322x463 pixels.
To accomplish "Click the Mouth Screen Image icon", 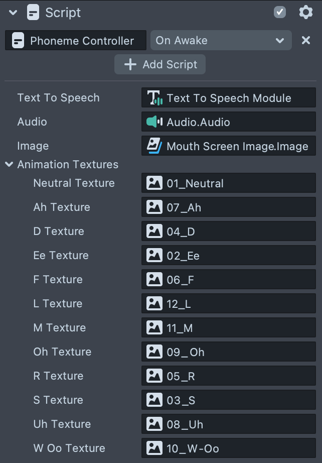I will [154, 146].
